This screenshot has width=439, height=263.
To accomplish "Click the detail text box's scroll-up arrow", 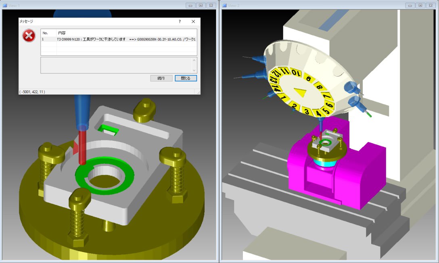I will point(194,60).
